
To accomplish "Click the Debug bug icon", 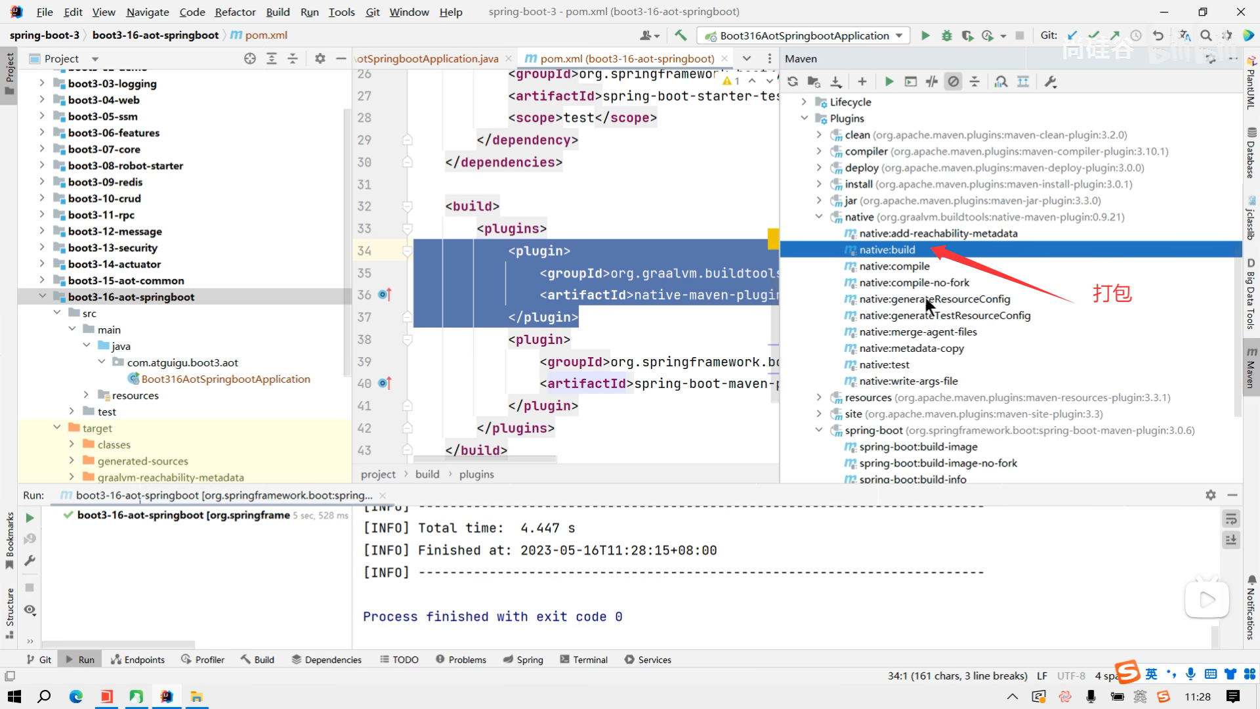I will click(946, 35).
